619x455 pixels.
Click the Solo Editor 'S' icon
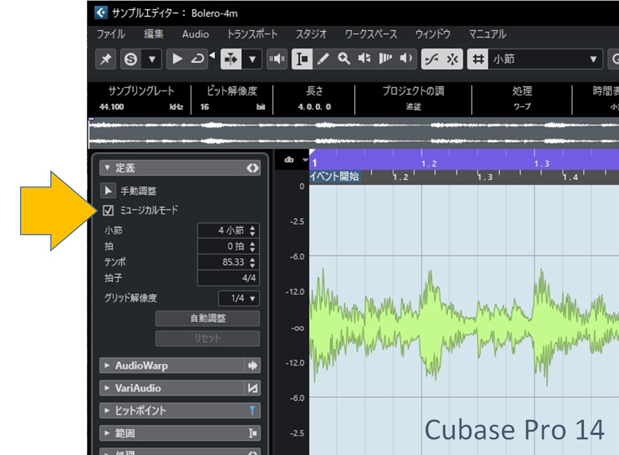(130, 59)
